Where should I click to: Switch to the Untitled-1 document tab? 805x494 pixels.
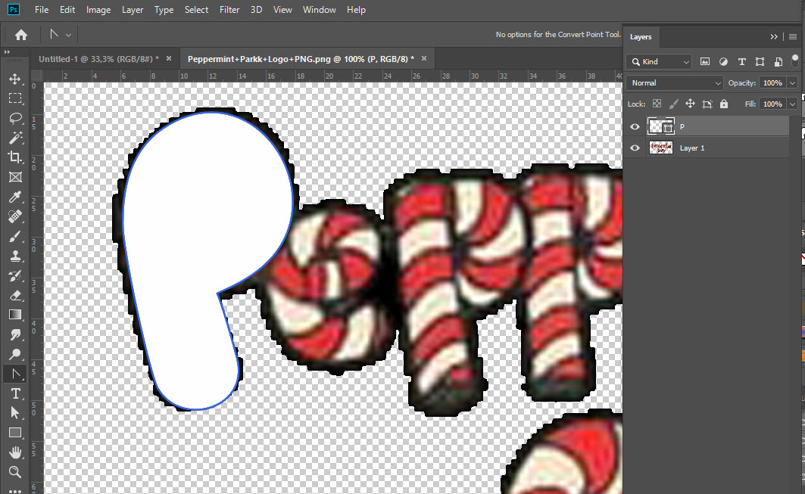coord(98,59)
